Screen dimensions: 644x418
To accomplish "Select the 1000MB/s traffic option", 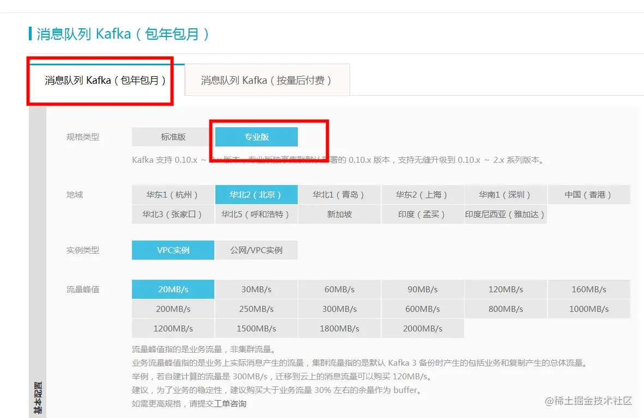I will coord(588,309).
